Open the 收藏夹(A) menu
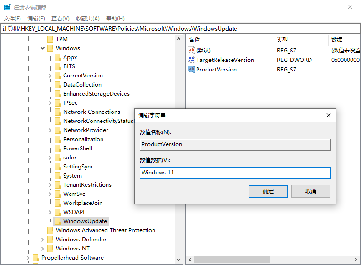 click(x=88, y=19)
